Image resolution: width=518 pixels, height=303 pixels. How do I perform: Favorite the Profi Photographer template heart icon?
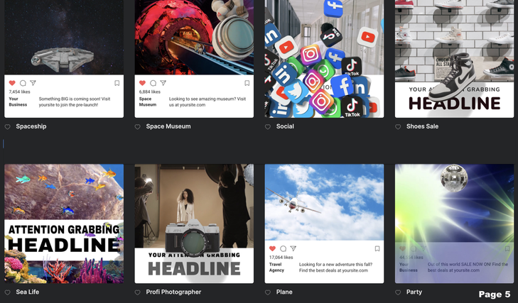137,292
